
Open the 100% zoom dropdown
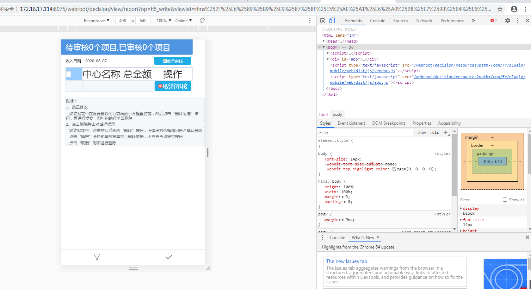pyautogui.click(x=164, y=21)
